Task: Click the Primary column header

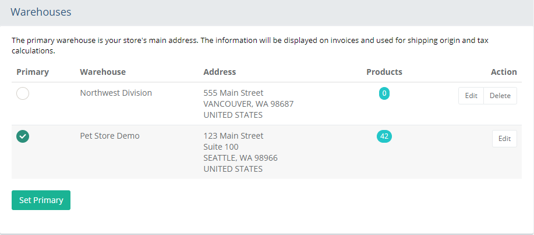Action: pyautogui.click(x=33, y=72)
